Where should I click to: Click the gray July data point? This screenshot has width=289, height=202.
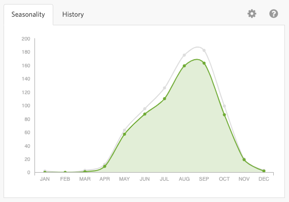point(164,88)
